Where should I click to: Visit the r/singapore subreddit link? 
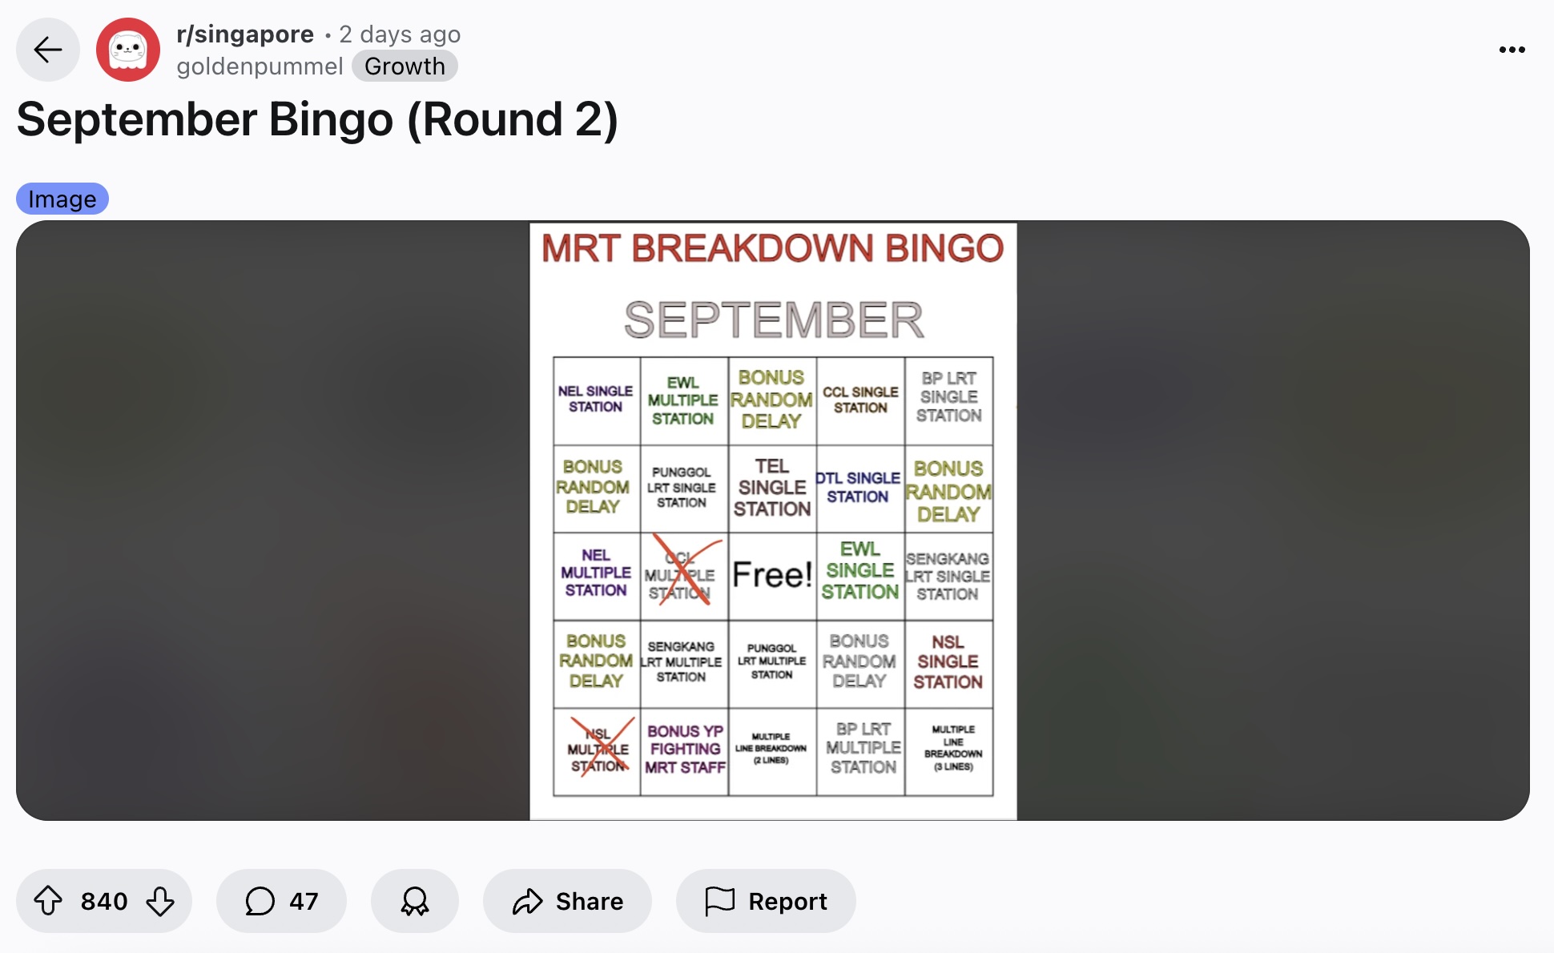245,34
